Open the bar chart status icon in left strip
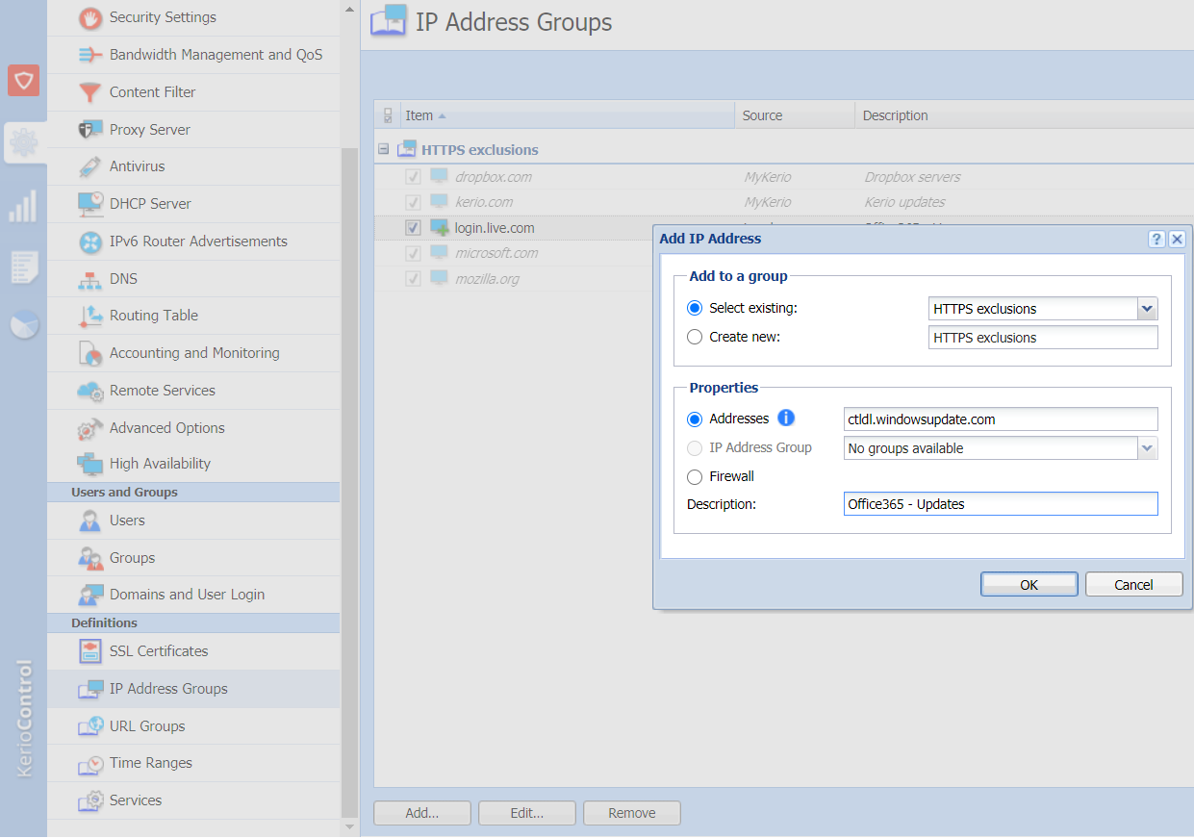The image size is (1194, 838). pyautogui.click(x=23, y=206)
